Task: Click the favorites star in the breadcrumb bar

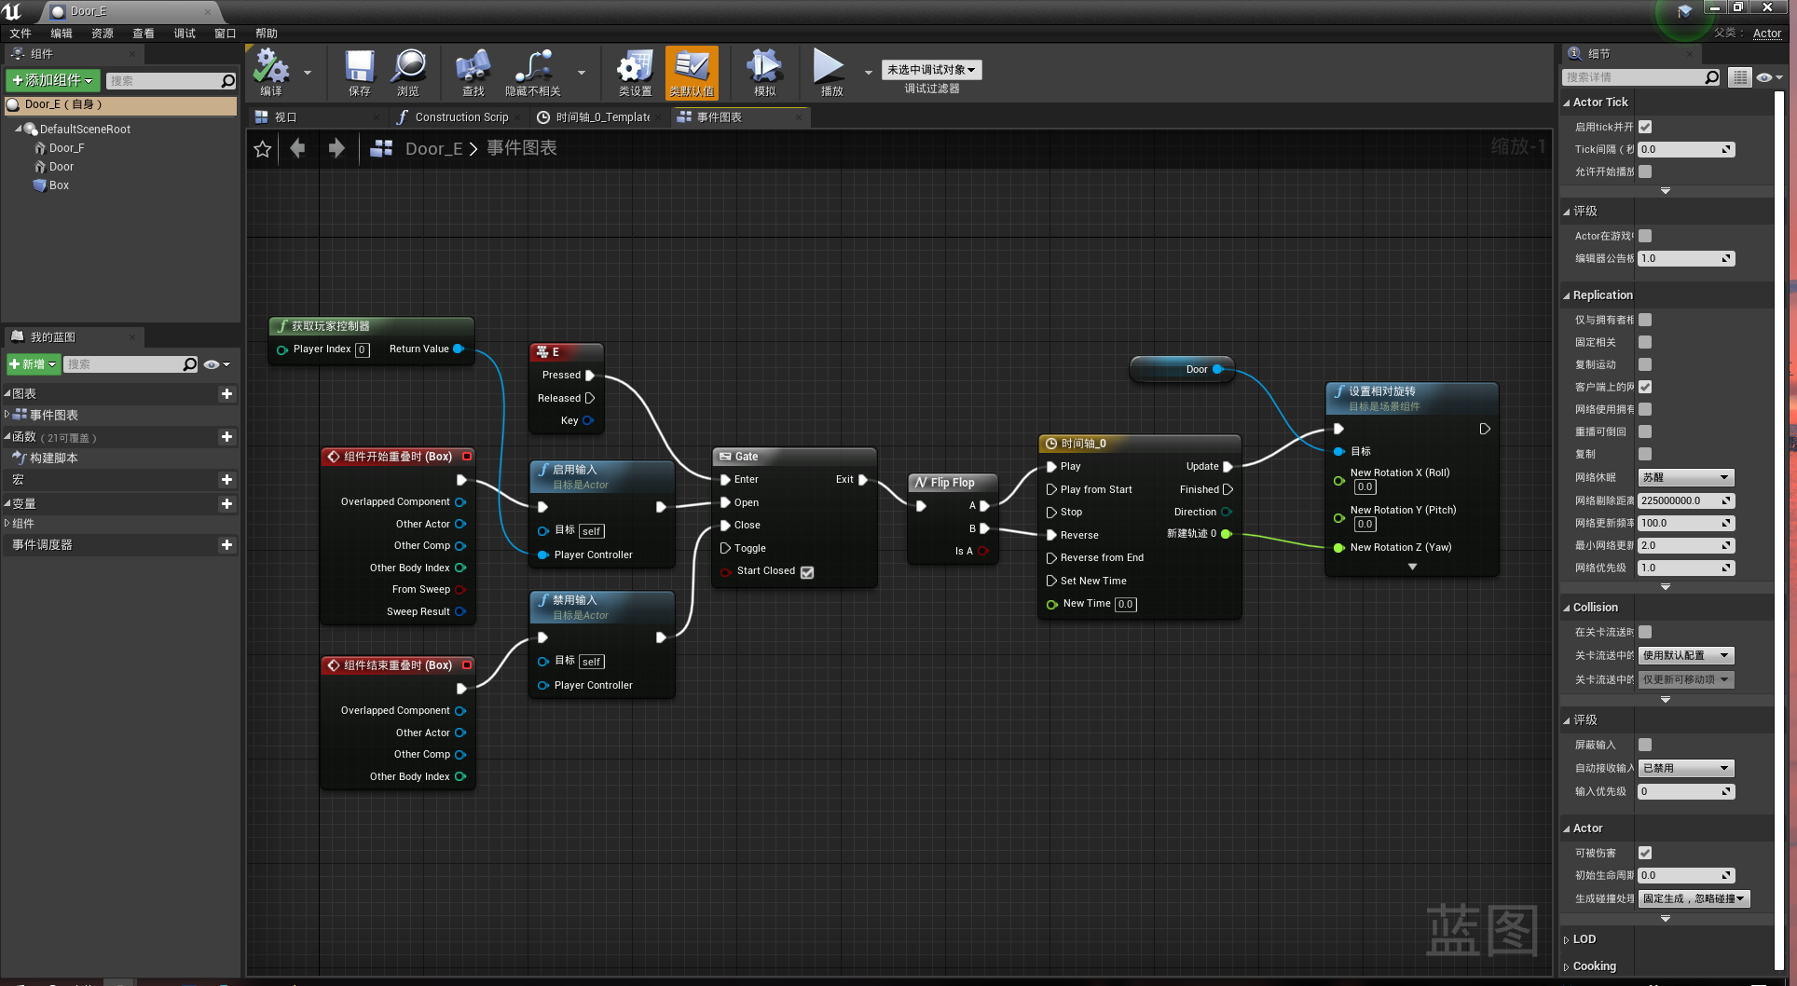Action: point(263,149)
